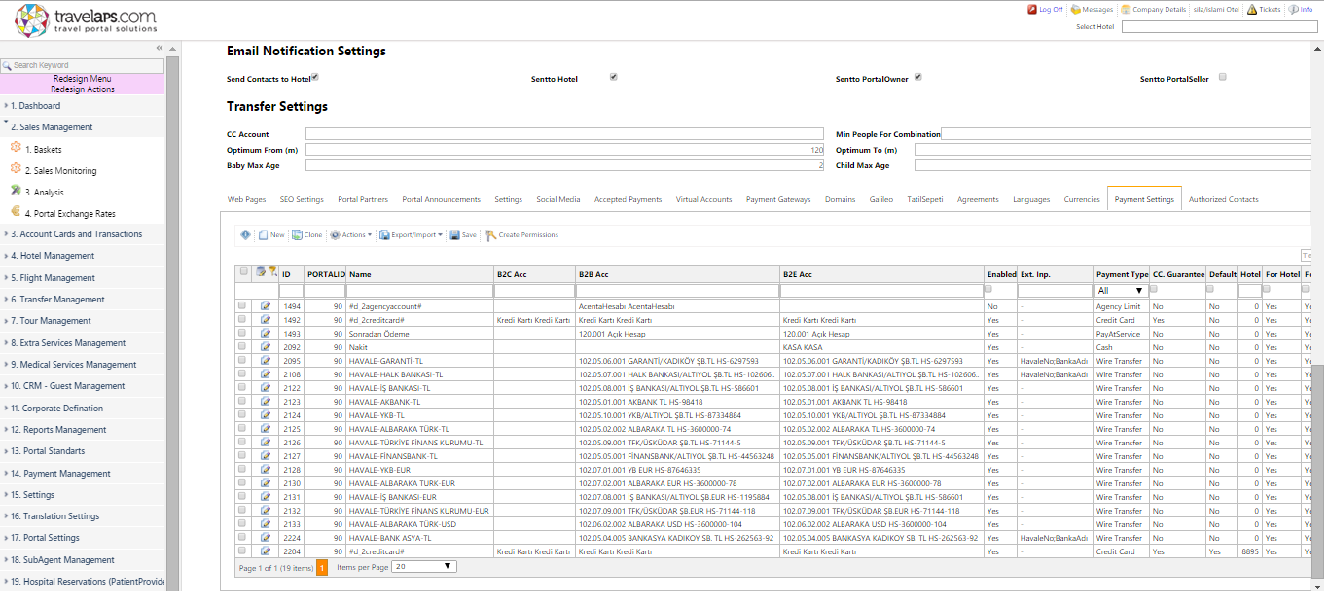The height and width of the screenshot is (604, 1329).
Task: Click the Portal Exchange Rates euro icon
Action: click(16, 212)
